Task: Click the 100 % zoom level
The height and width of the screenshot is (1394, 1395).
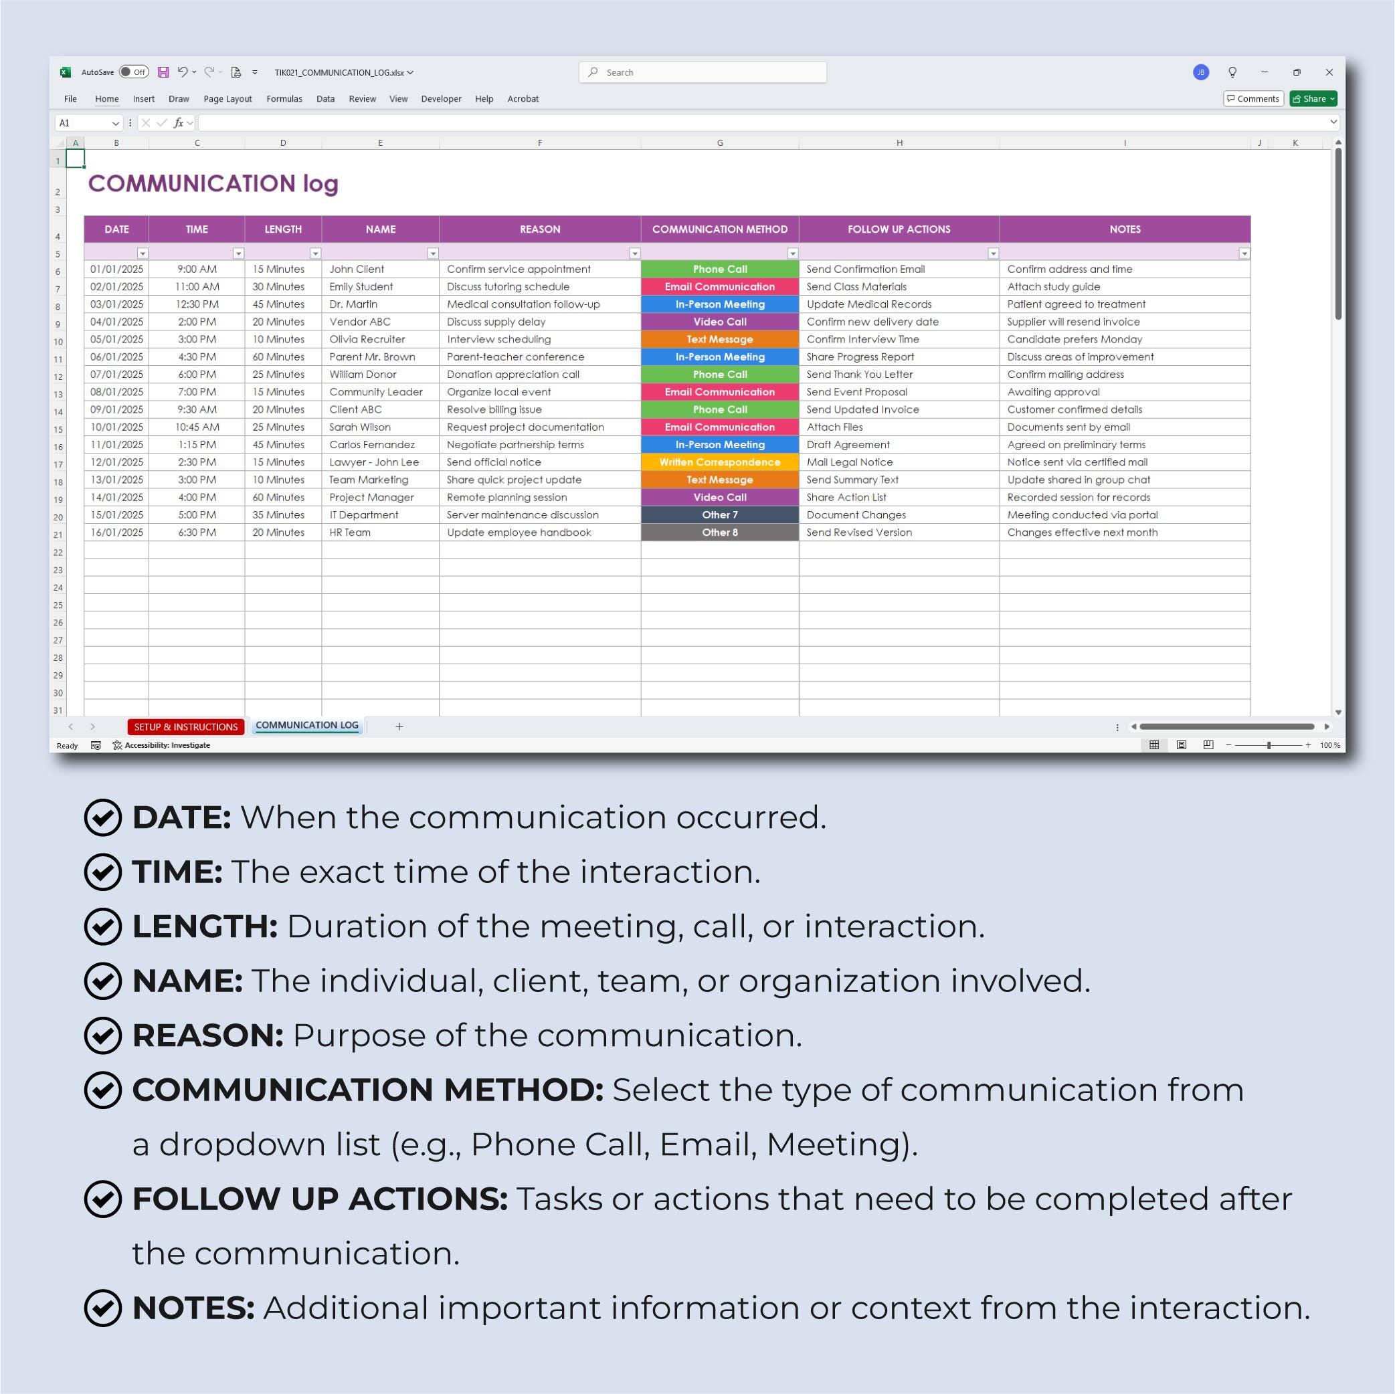Action: [1330, 746]
